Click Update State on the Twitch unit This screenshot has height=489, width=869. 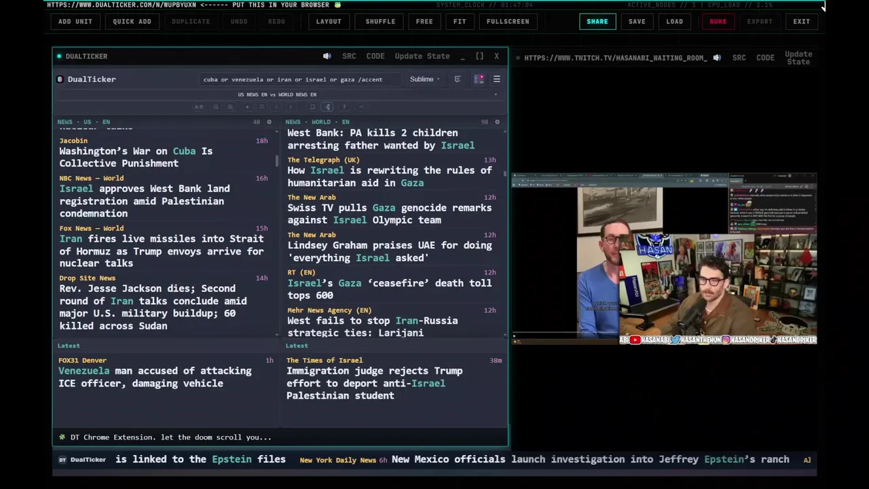[798, 58]
